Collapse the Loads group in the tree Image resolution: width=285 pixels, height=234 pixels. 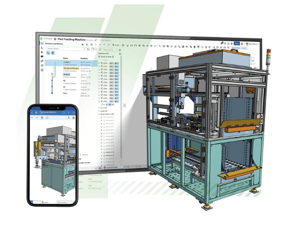pos(99,111)
